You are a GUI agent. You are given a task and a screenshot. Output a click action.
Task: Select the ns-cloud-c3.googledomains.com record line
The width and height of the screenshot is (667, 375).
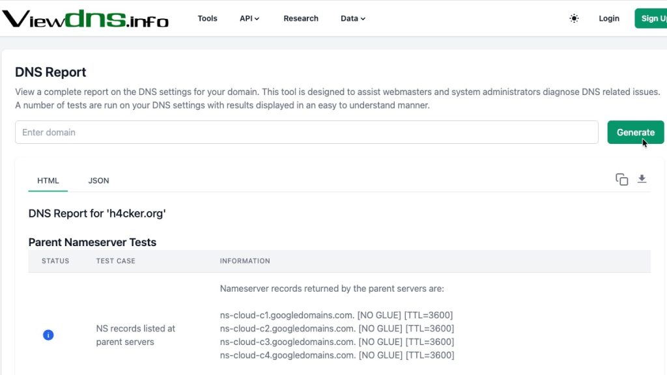337,342
